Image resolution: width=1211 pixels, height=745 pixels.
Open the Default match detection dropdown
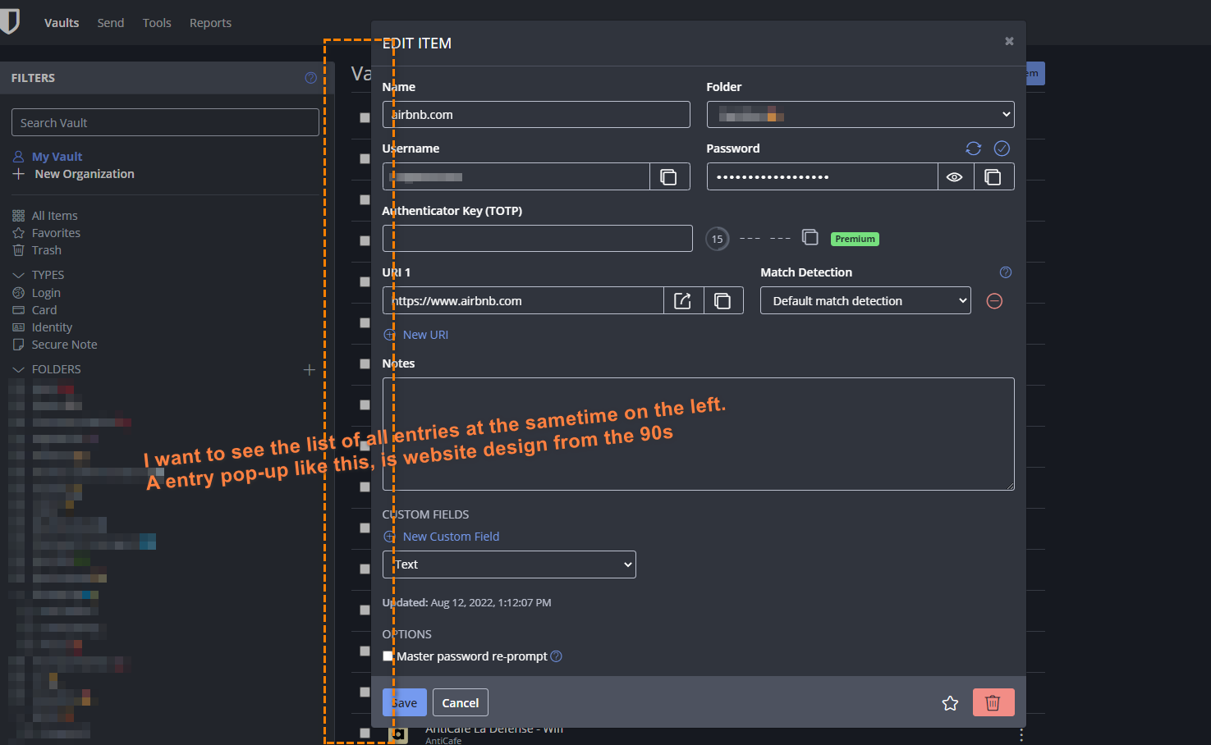tap(865, 301)
